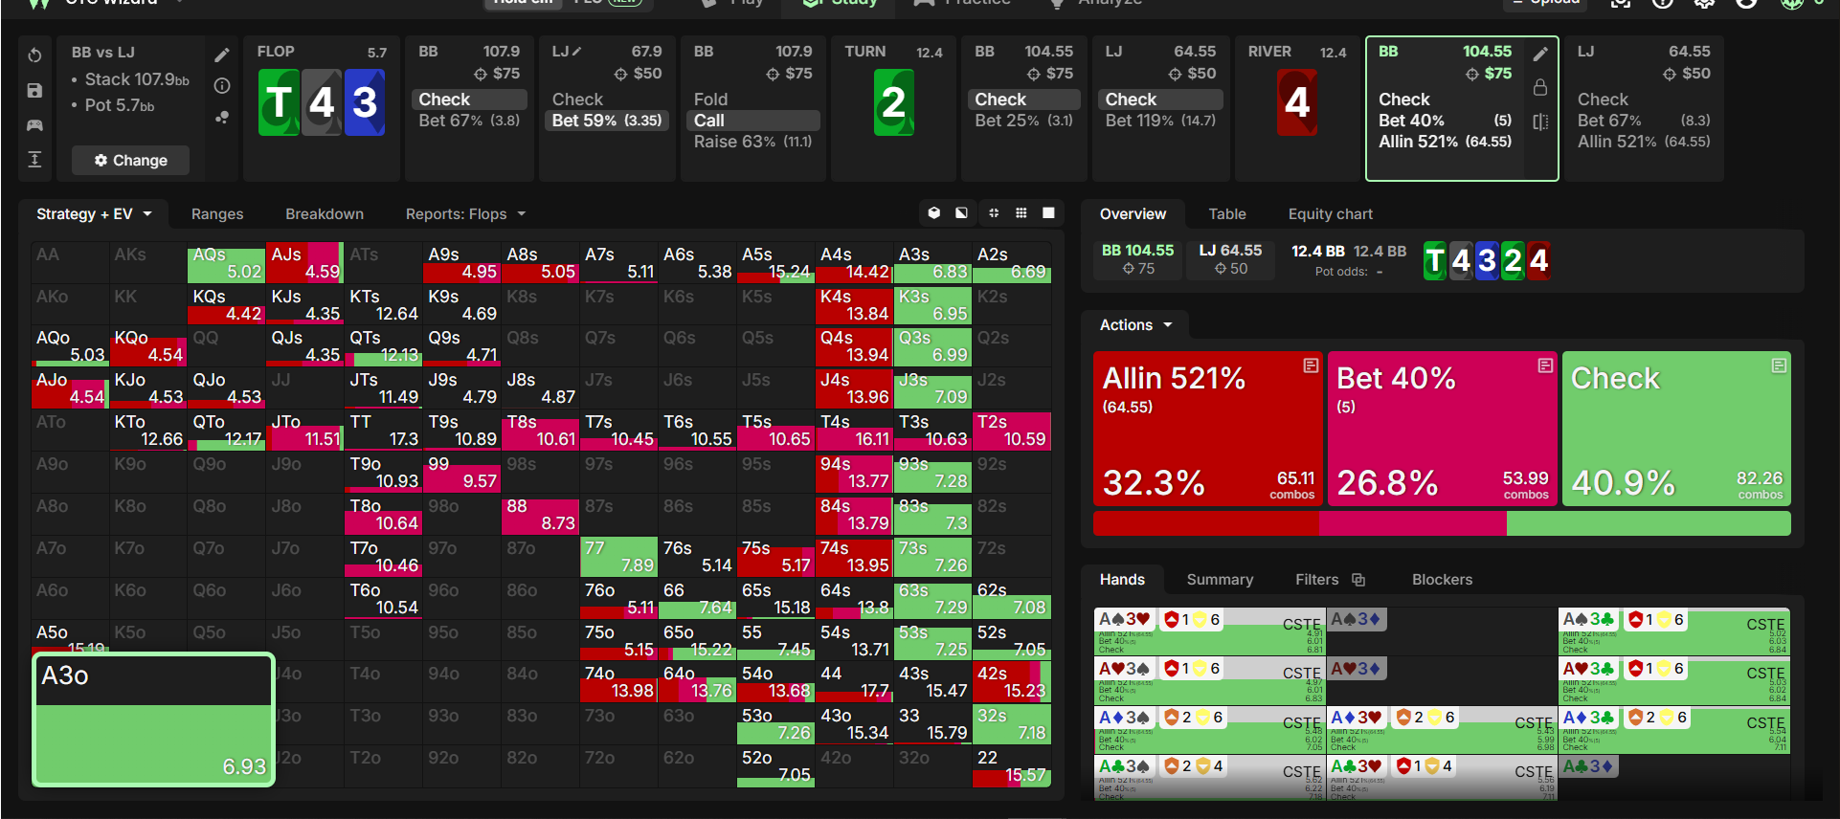Select the Bet 119% (14.7) option in the LJ turn panel
Viewport: 1840px width, 819px height.
[x=1160, y=121]
